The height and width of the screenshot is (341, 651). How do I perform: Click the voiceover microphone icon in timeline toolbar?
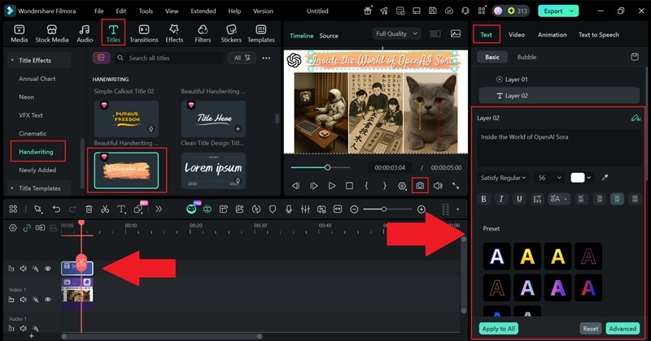click(x=289, y=209)
